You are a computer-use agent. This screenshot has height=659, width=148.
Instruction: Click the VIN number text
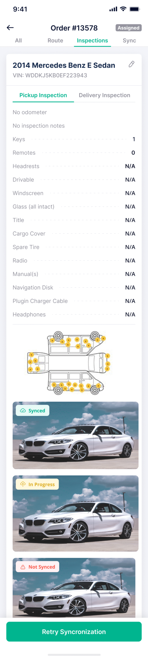pyautogui.click(x=50, y=75)
